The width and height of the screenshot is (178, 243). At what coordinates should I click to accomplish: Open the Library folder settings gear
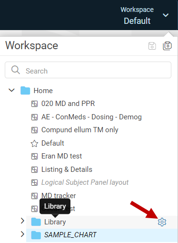pyautogui.click(x=162, y=222)
